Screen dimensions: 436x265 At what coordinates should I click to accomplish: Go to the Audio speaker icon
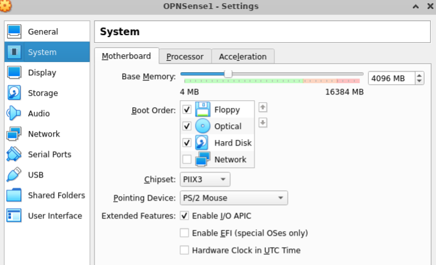14,114
